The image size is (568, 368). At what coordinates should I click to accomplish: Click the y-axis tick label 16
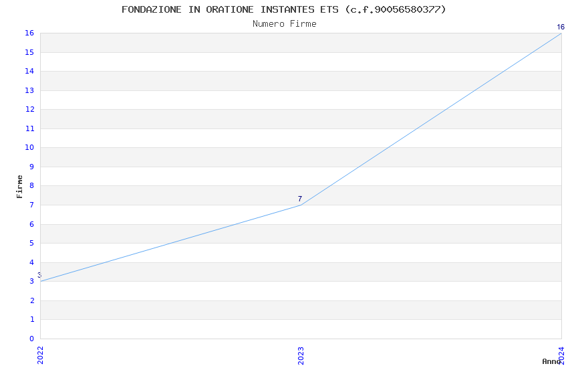pos(29,33)
